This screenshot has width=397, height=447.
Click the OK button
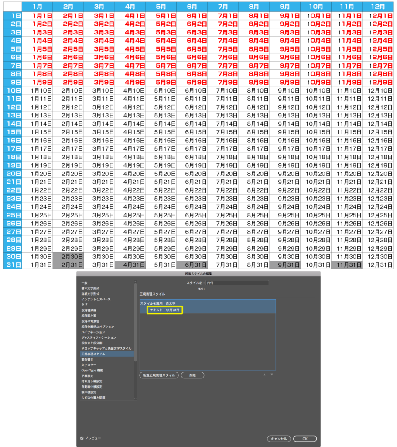tap(305, 439)
